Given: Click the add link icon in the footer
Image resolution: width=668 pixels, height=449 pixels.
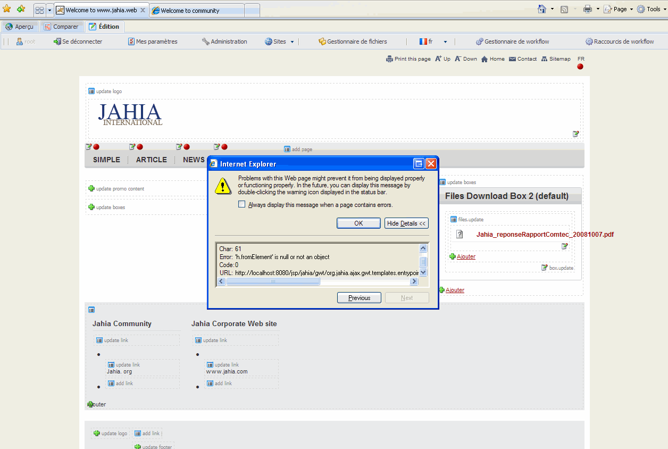Looking at the screenshot, I should click(x=137, y=434).
